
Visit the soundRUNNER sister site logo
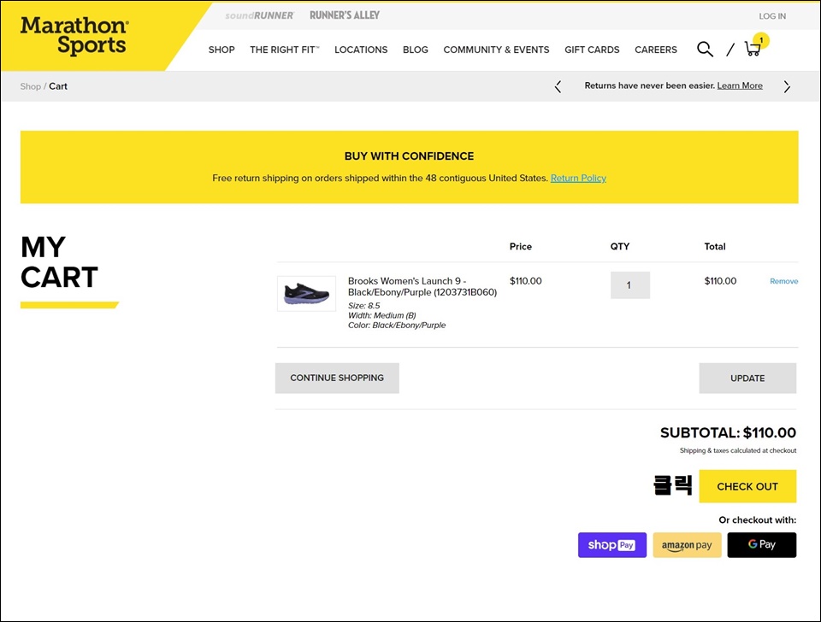coord(259,15)
